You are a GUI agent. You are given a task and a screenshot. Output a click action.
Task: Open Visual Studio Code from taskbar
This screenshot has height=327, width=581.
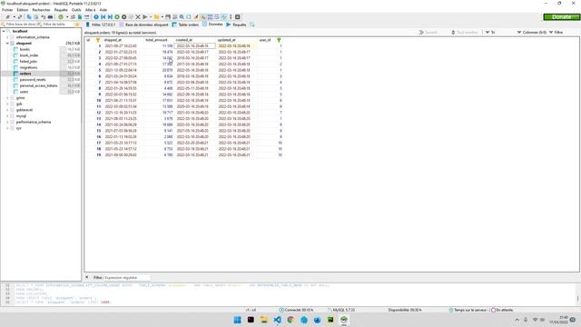[277, 320]
